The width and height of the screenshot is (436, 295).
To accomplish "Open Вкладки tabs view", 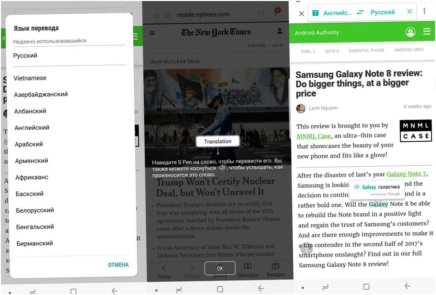I will click(x=276, y=270).
